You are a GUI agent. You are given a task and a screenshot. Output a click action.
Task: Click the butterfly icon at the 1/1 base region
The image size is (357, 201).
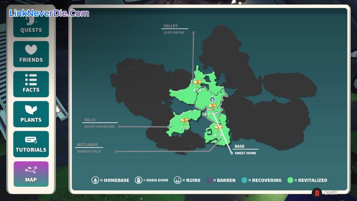(x=213, y=106)
